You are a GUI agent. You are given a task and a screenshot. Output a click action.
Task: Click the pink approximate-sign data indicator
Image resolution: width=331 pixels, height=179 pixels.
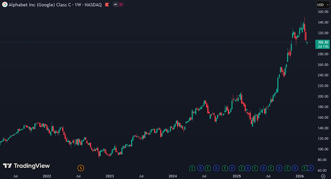[x=121, y=4]
